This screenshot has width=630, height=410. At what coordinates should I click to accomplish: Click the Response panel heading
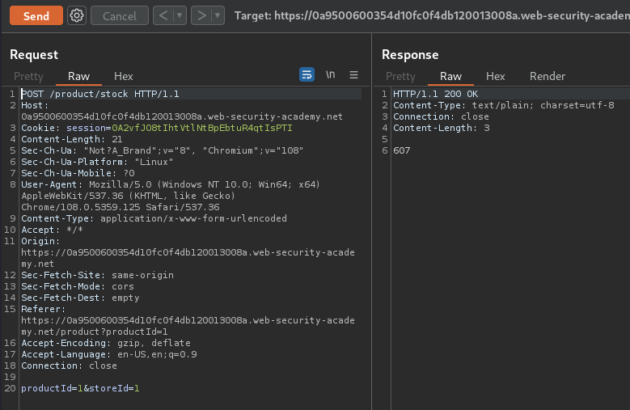(410, 55)
